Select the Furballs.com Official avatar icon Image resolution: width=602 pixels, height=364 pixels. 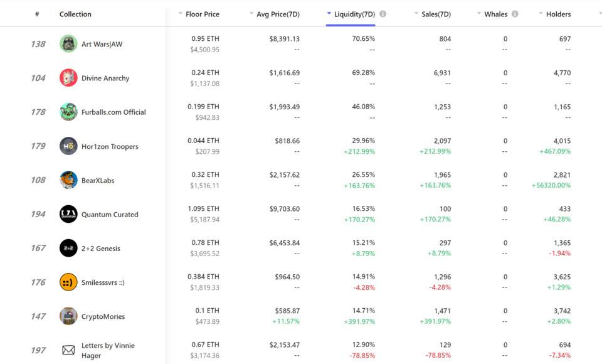pos(68,112)
